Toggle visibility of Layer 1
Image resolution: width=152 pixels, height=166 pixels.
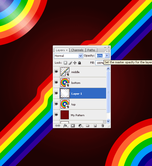click(x=56, y=93)
